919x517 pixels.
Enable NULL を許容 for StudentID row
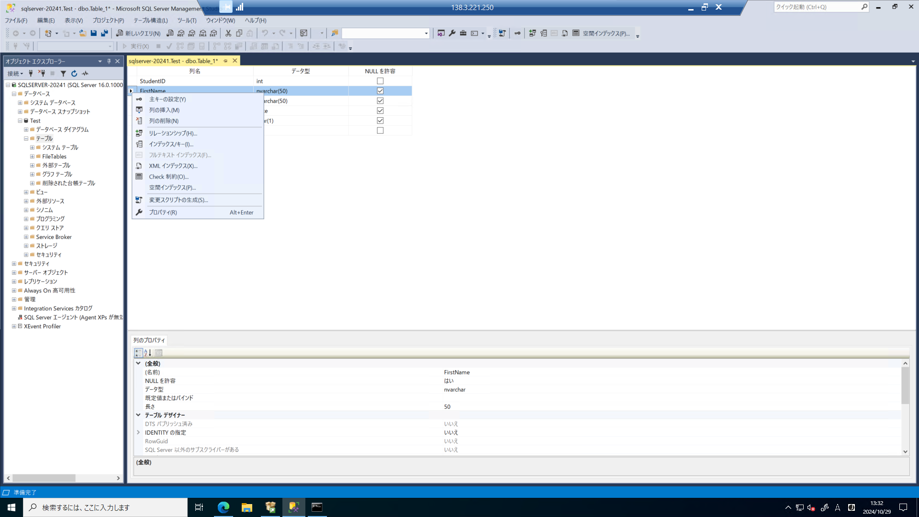[380, 81]
